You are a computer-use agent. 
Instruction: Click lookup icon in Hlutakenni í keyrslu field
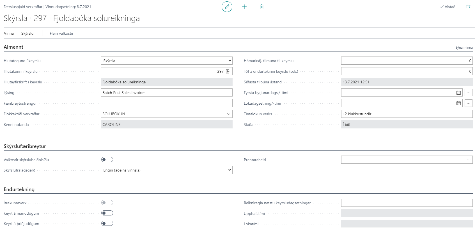pyautogui.click(x=228, y=71)
